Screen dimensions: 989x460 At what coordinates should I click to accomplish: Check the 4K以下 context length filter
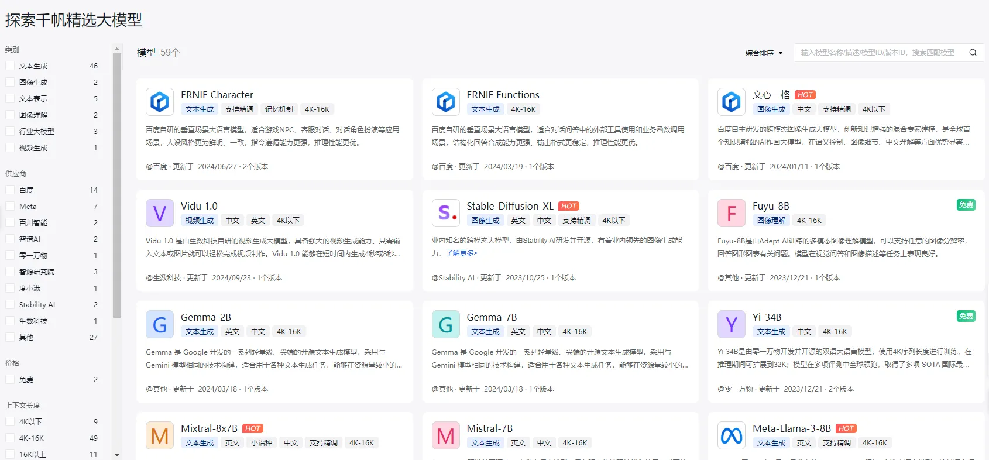[x=10, y=422]
